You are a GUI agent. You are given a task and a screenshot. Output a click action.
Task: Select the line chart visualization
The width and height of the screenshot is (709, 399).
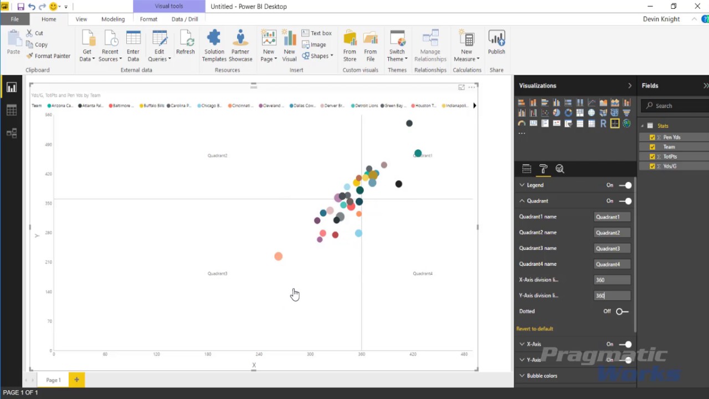click(x=592, y=103)
